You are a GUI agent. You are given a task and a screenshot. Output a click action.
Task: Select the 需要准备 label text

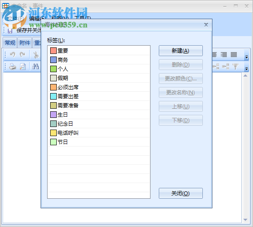pos(68,106)
